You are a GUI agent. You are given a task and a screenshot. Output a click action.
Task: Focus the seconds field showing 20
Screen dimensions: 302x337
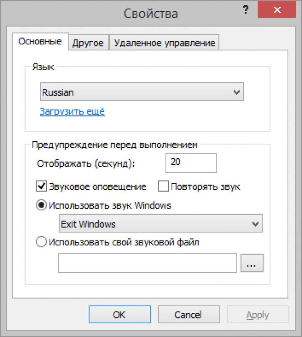(x=191, y=163)
